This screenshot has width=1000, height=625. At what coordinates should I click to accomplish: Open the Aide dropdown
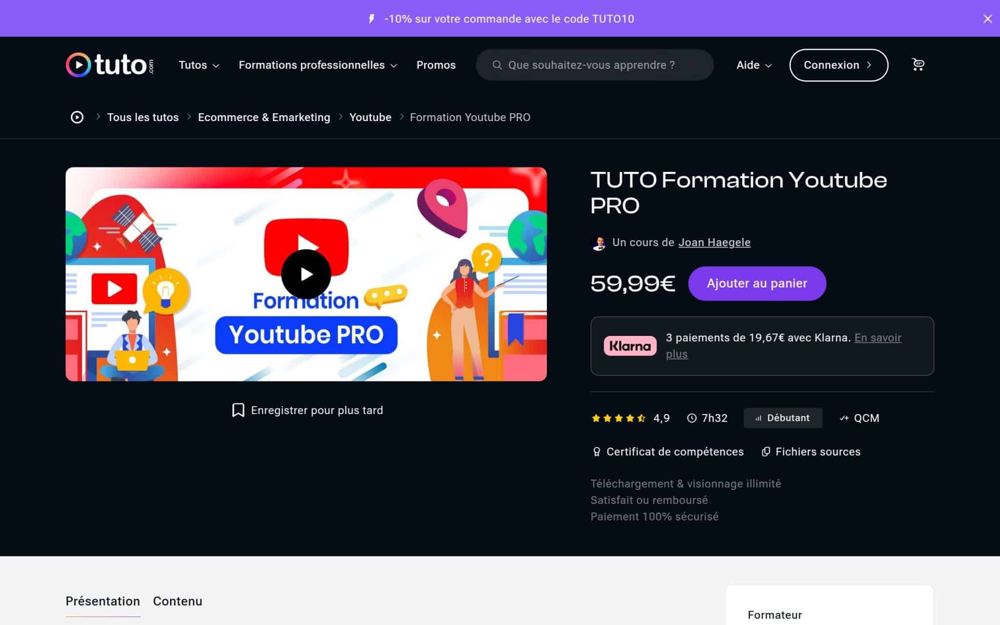tap(754, 65)
